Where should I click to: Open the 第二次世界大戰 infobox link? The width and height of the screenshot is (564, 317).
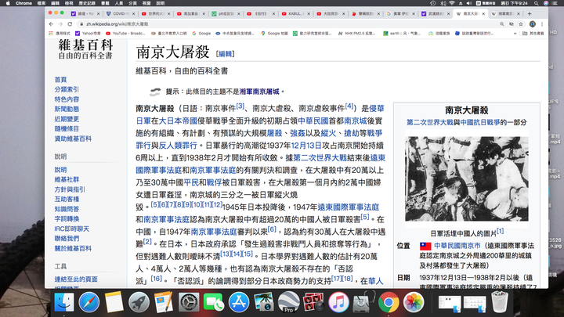coord(430,123)
